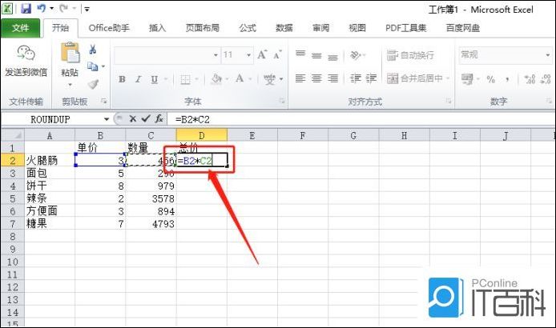This screenshot has height=328, width=556.
Task: Click the Fill Color bucket swatch
Action: point(216,78)
